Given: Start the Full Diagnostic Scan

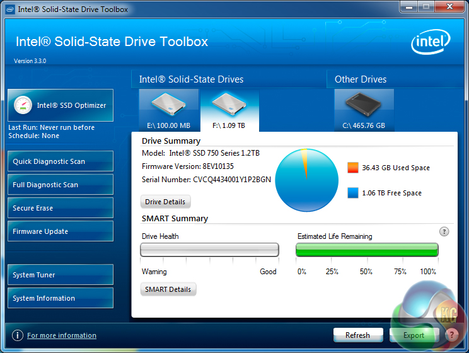Looking at the screenshot, I should tap(61, 185).
